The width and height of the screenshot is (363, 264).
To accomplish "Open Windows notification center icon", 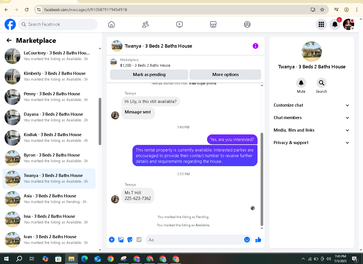I will [355, 259].
